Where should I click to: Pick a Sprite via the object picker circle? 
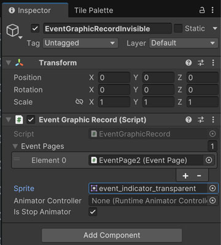(x=212, y=188)
